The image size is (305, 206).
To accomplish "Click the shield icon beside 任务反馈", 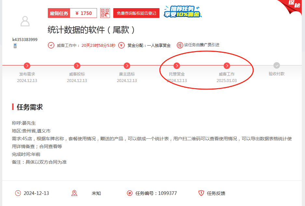I will point(201,193).
